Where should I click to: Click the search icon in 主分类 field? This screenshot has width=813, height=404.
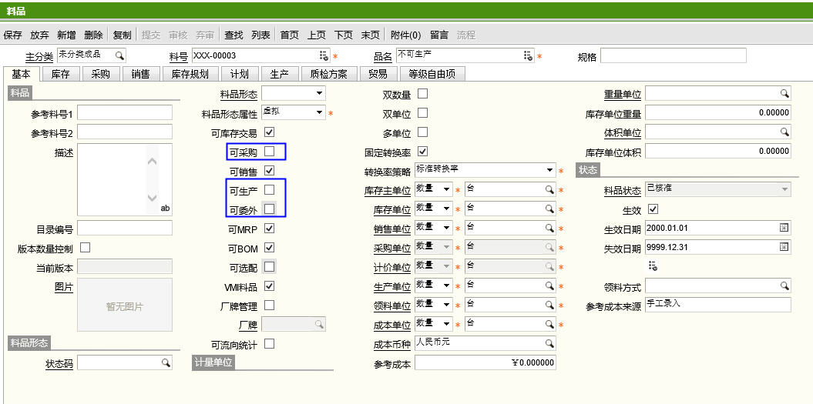pos(119,55)
